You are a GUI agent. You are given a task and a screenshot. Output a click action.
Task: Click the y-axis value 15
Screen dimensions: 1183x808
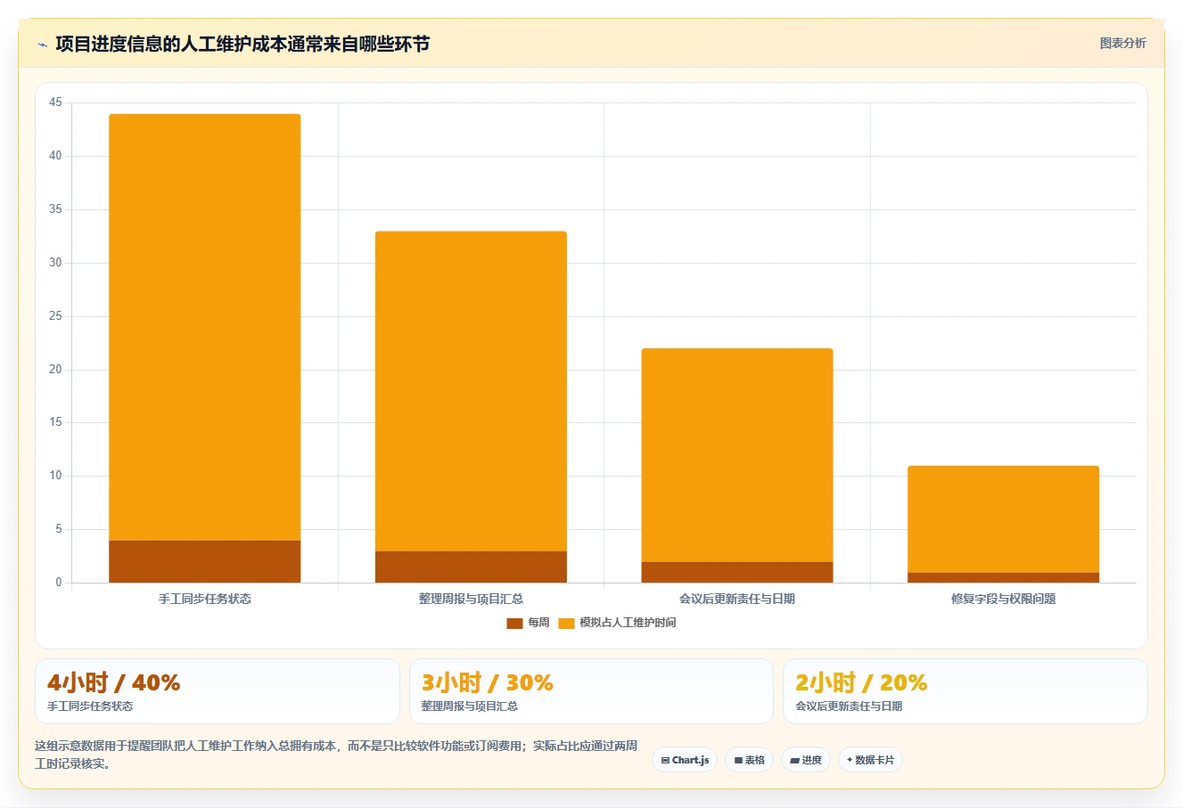point(55,422)
